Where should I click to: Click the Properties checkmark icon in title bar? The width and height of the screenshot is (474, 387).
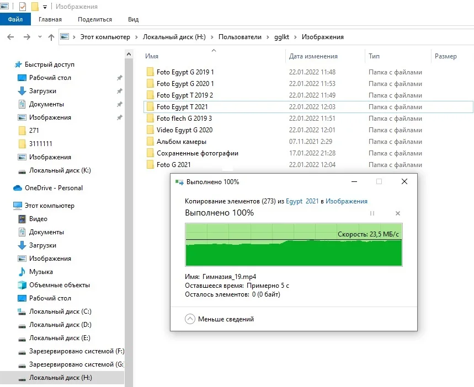click(x=23, y=7)
